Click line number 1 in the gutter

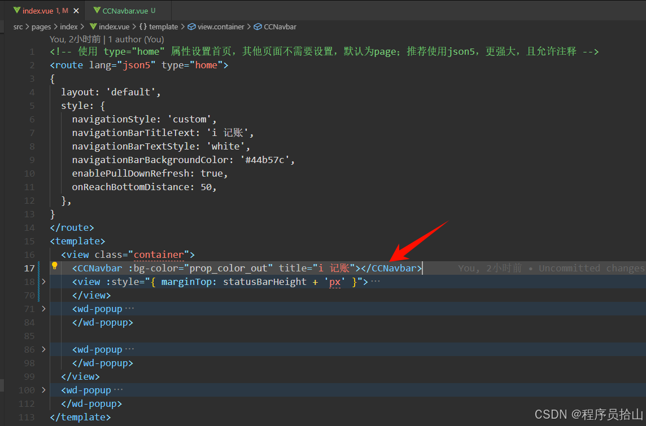click(32, 52)
